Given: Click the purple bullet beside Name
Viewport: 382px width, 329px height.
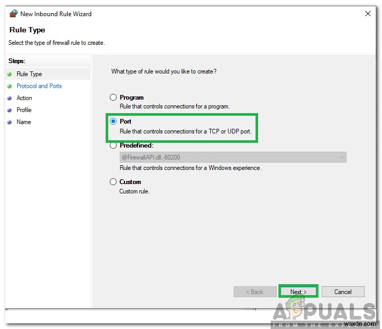Looking at the screenshot, I should [x=9, y=122].
